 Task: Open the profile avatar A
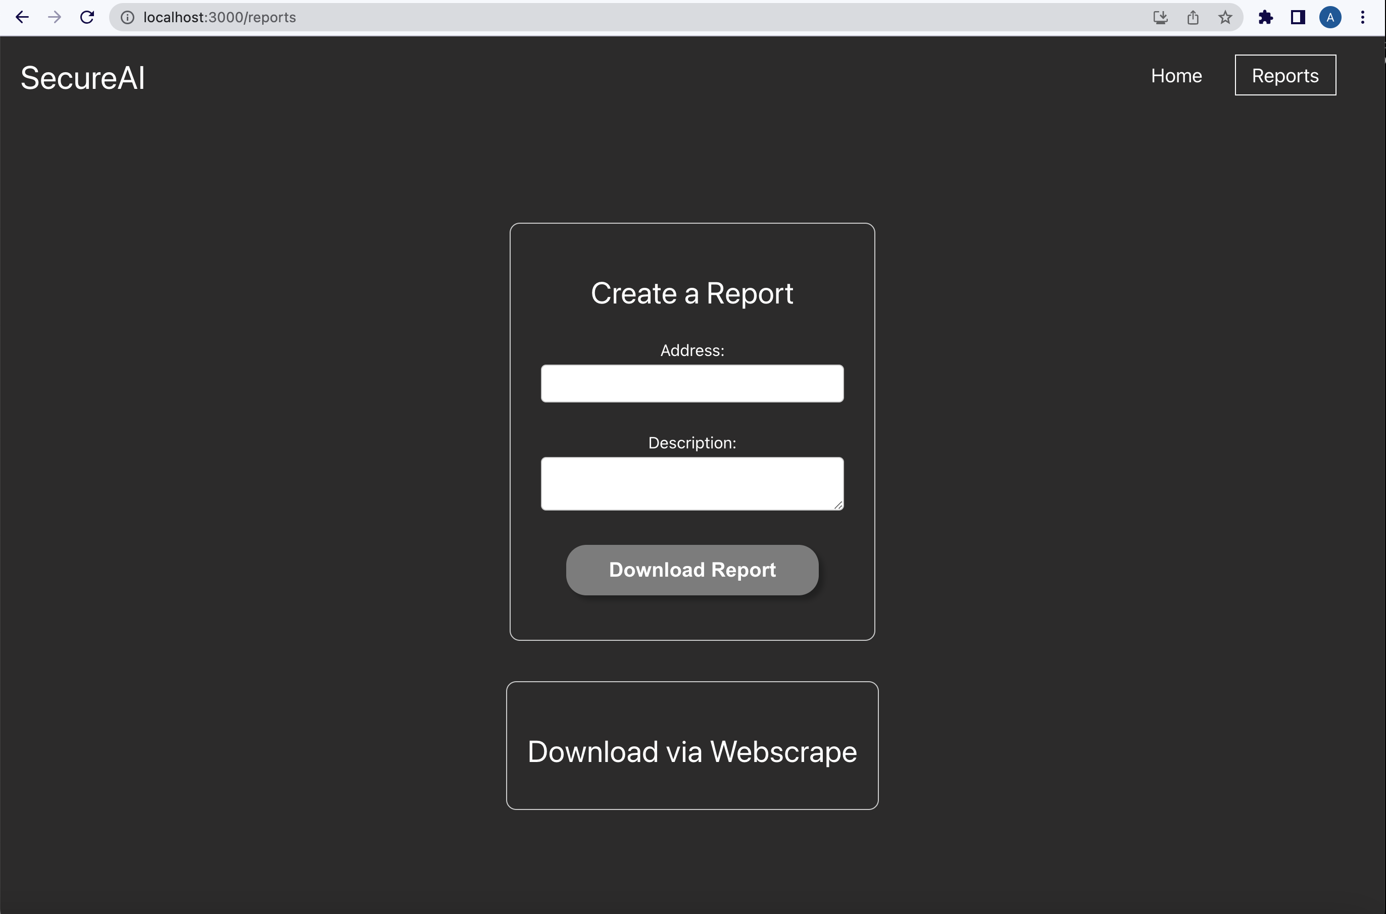1330,18
